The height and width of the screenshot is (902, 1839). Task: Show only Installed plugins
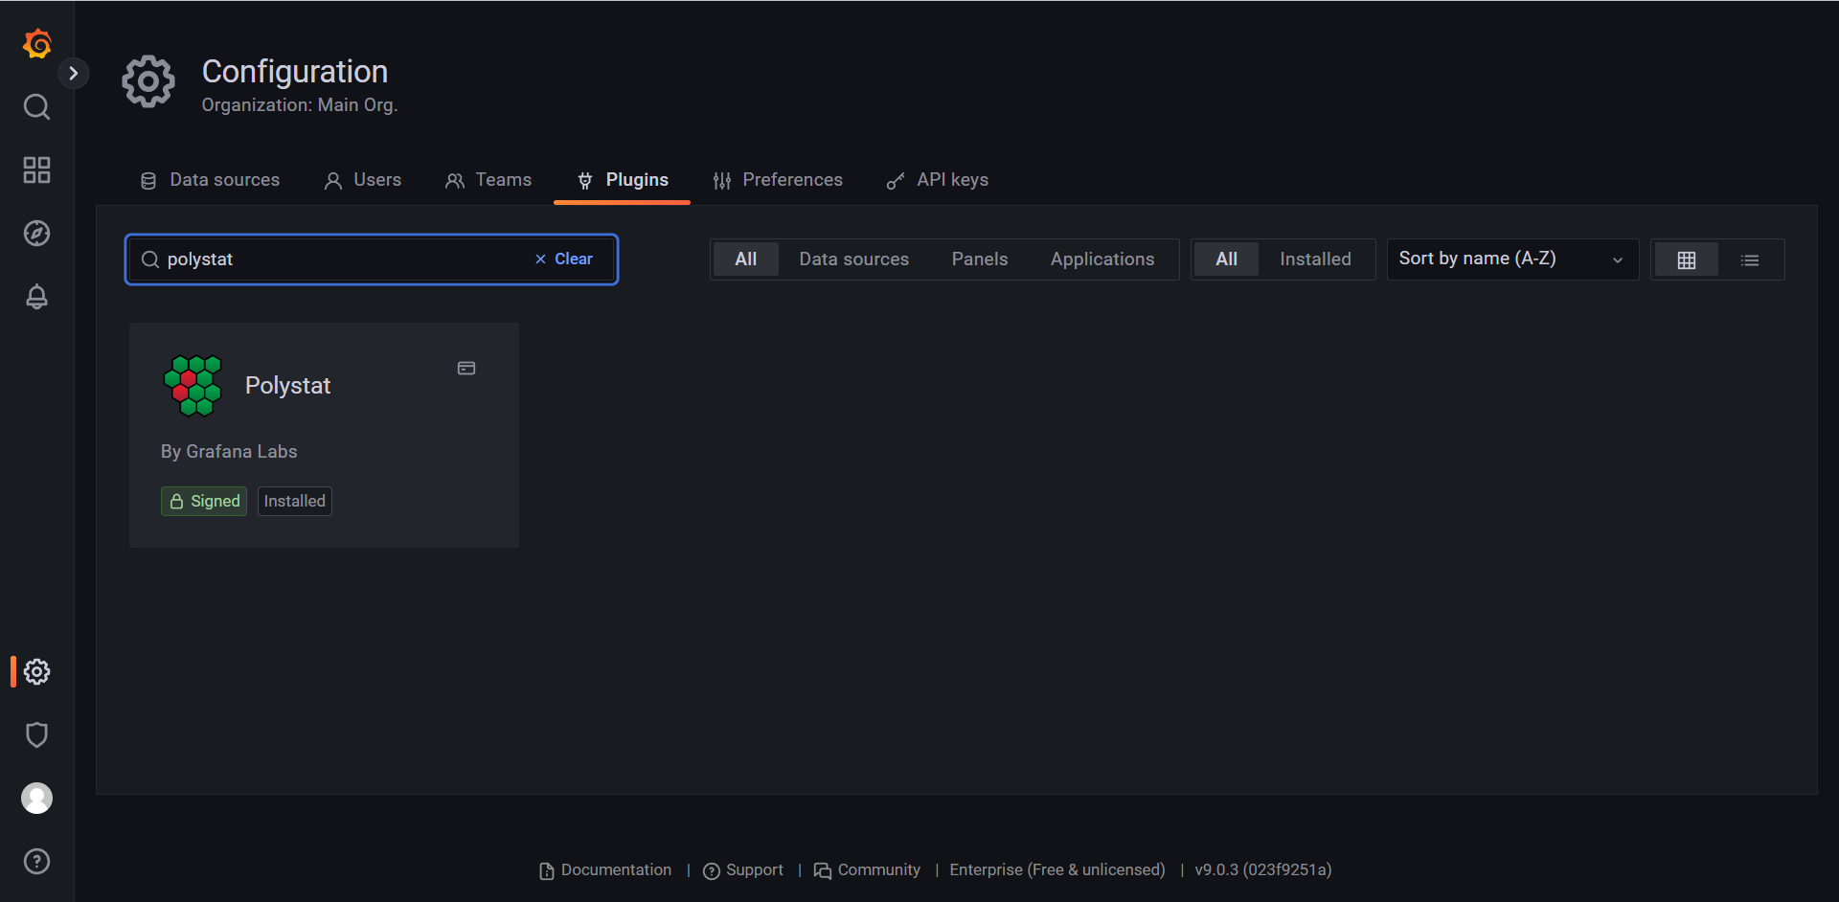(1315, 259)
